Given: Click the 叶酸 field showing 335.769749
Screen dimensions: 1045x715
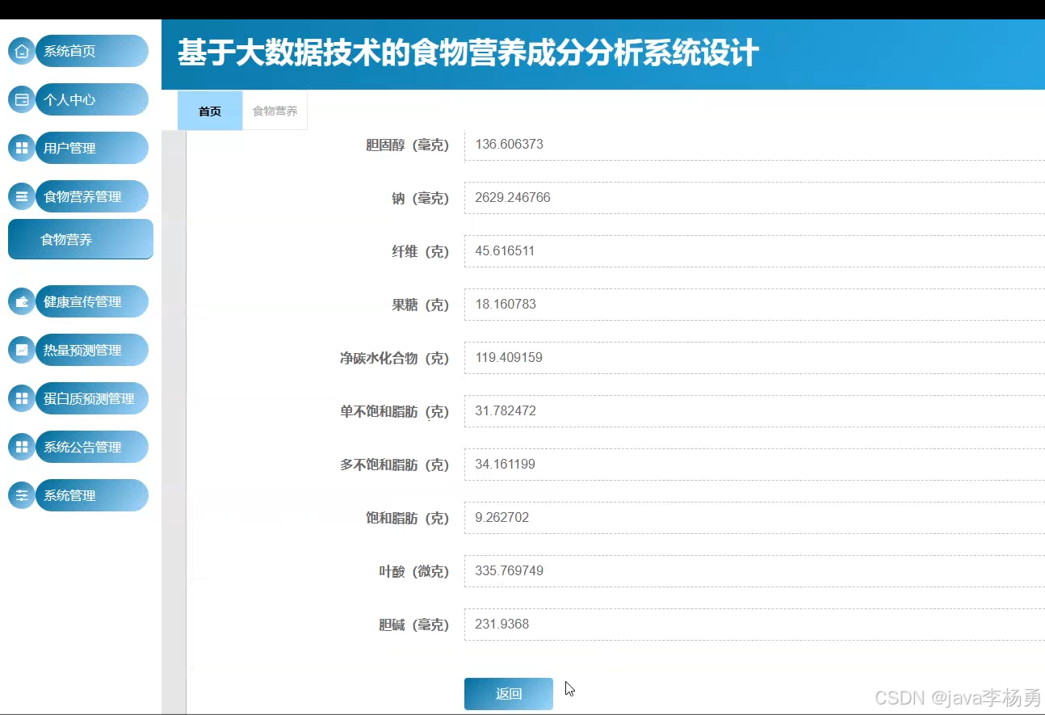Looking at the screenshot, I should pos(754,571).
